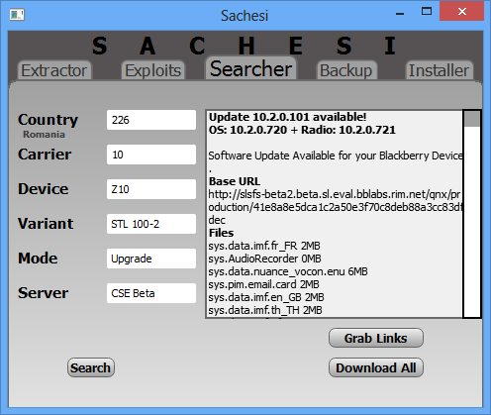Minimize the Sachesi window
Image resolution: width=491 pixels, height=415 pixels.
click(400, 13)
